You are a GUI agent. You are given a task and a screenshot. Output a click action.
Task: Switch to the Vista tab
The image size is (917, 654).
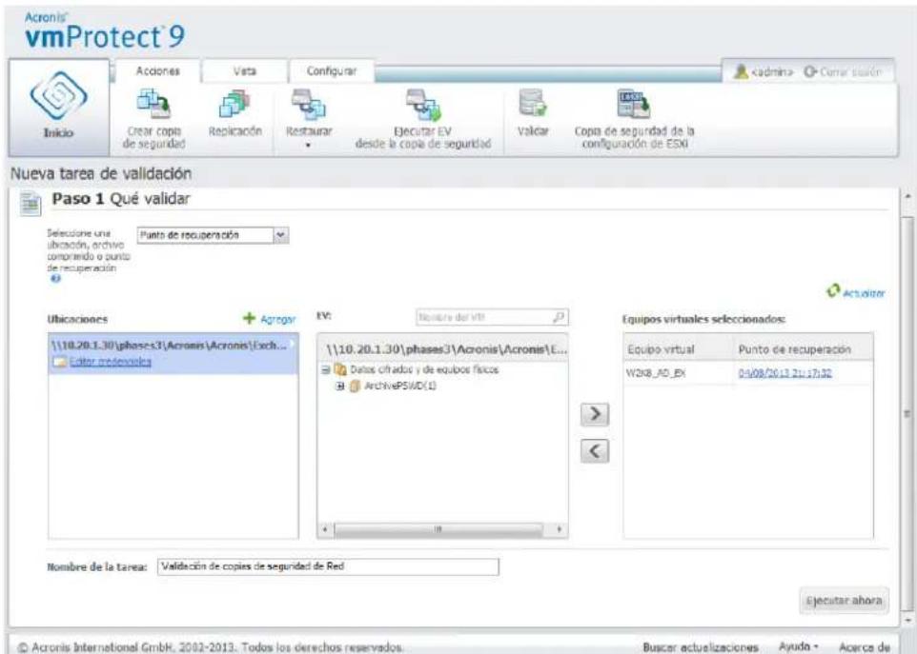tap(244, 71)
